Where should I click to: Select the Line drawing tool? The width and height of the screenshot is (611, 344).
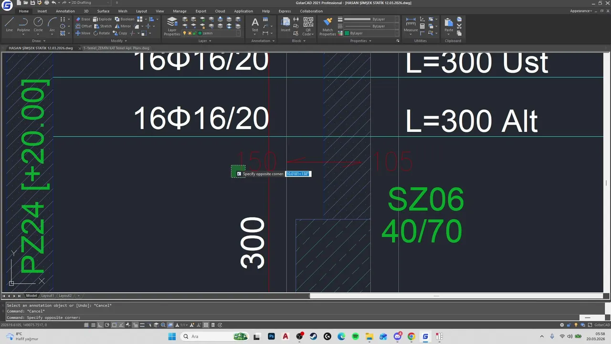pos(9,24)
